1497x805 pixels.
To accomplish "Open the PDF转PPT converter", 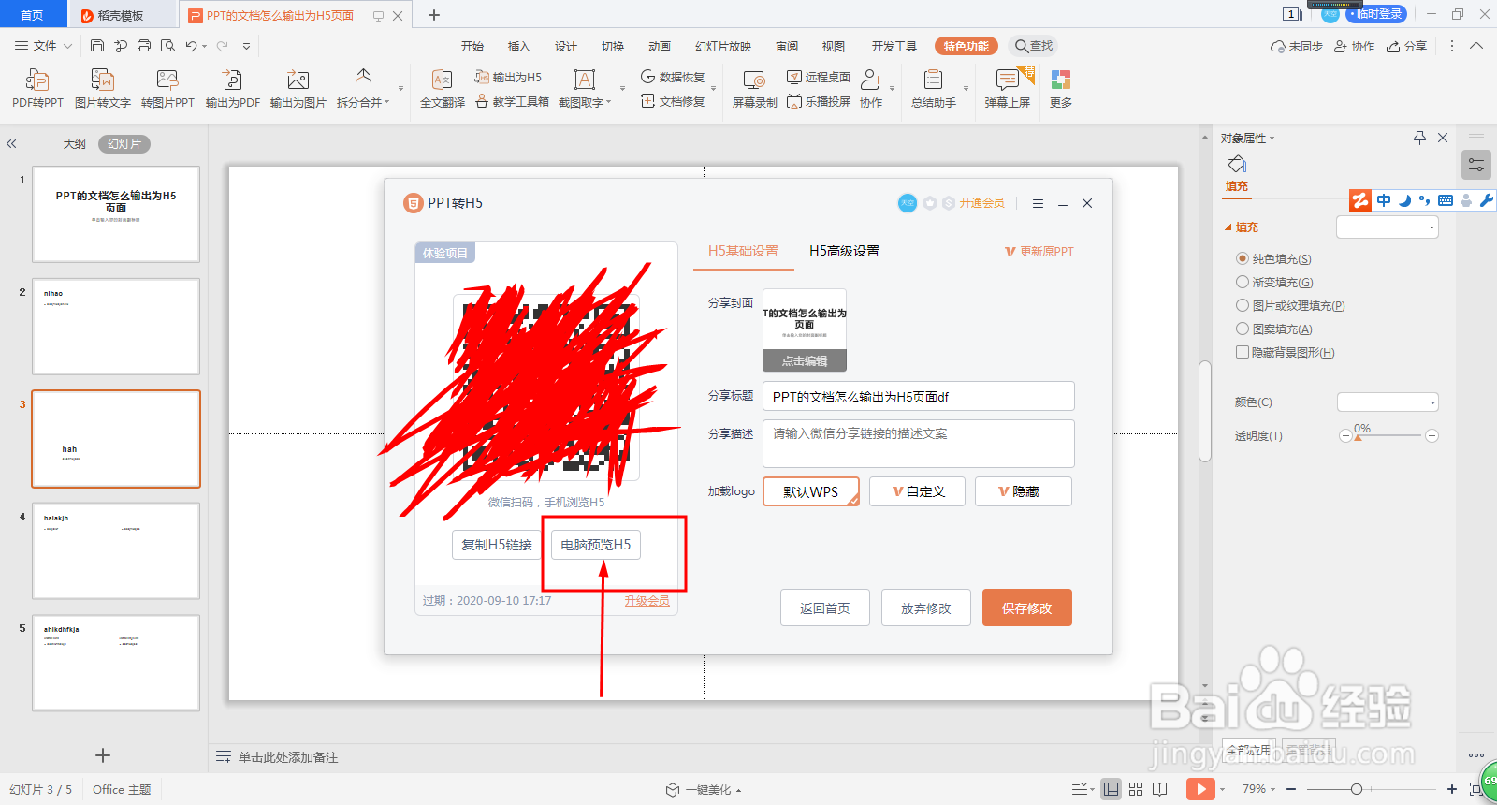I will tap(37, 89).
